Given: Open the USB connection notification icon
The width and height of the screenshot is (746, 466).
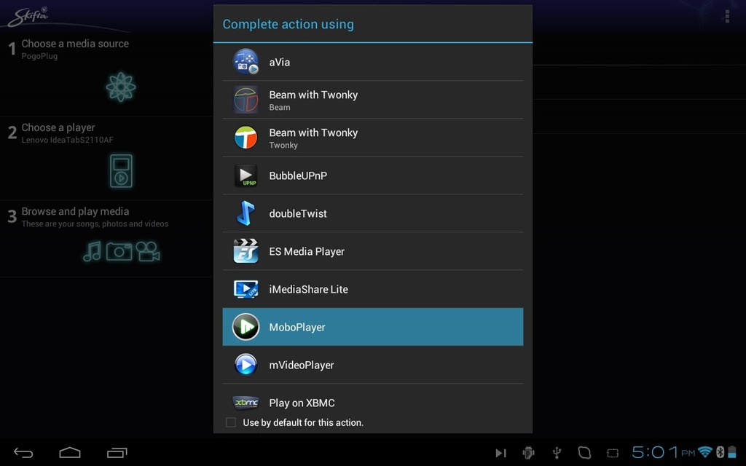Looking at the screenshot, I should [557, 453].
